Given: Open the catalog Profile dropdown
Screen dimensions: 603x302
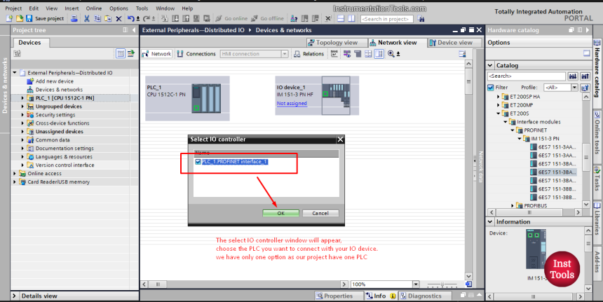Looking at the screenshot, I should coord(574,88).
